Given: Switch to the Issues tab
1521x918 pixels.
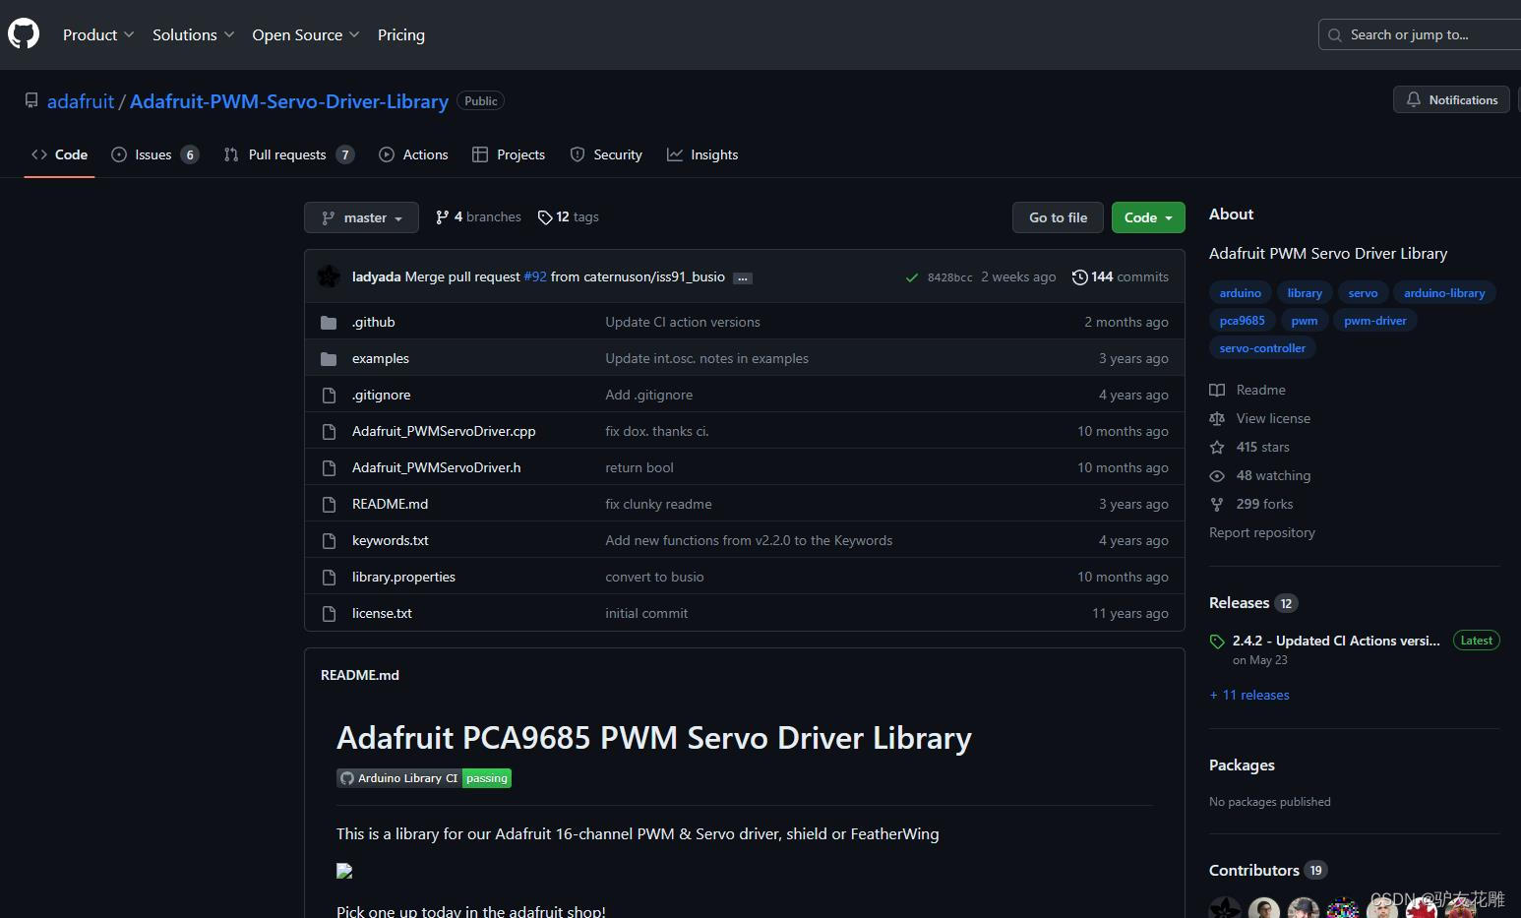Looking at the screenshot, I should coord(154,154).
